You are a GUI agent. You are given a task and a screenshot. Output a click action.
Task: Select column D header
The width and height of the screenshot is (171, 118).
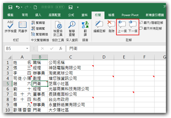click(104, 57)
